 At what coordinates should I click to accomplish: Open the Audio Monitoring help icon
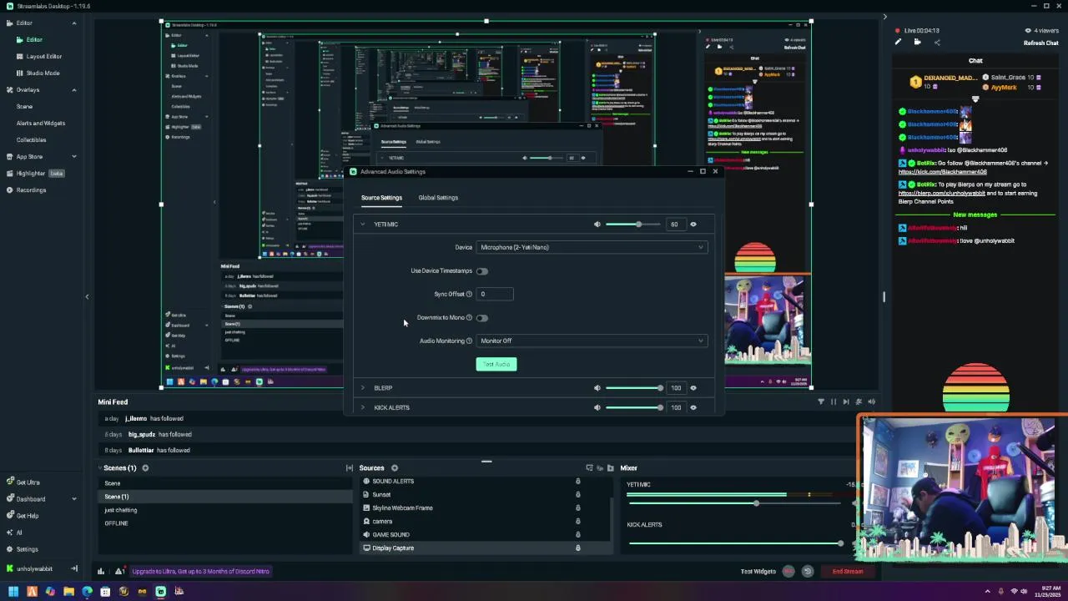click(469, 341)
